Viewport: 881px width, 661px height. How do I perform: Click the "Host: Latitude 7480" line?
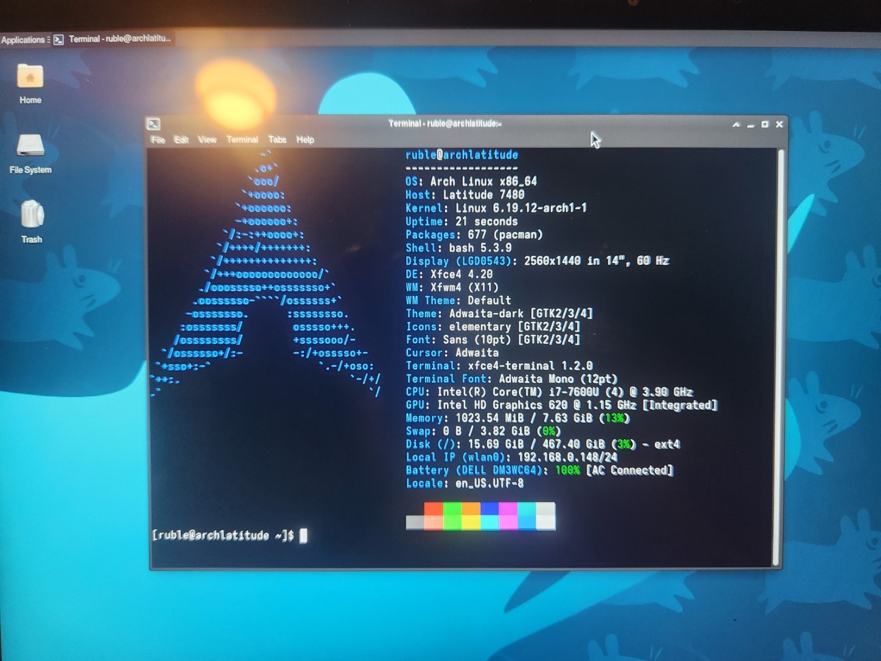pyautogui.click(x=465, y=194)
